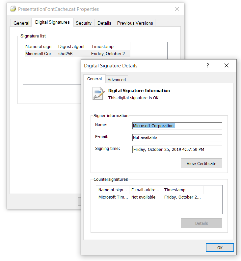241x261 pixels.
Task: Click the greyed Details button under Countersignatures
Action: (x=201, y=223)
